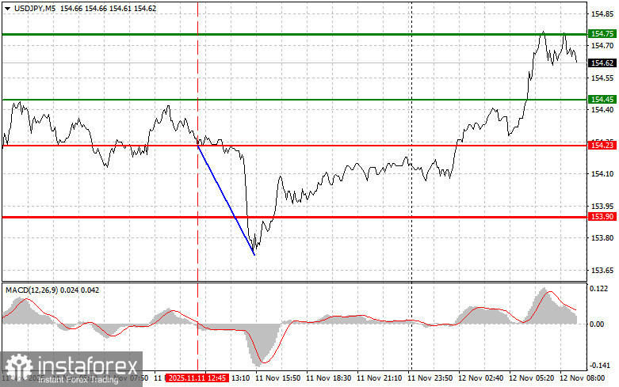The image size is (619, 387).
Task: Click the 154.10 price axis value
Action: click(x=602, y=174)
